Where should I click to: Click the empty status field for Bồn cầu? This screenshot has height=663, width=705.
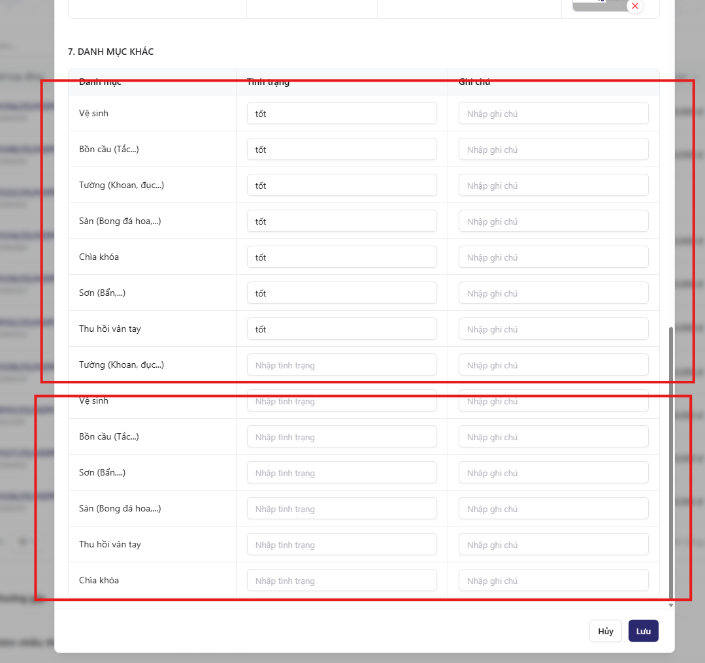pyautogui.click(x=342, y=437)
